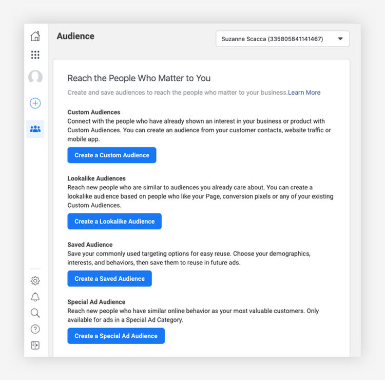Viewport: 385px width, 380px height.
Task: Click the Saved Audience heading
Action: pyautogui.click(x=90, y=245)
